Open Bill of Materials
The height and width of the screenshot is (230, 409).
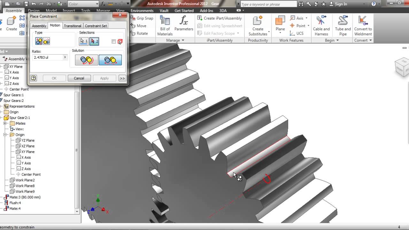165,26
